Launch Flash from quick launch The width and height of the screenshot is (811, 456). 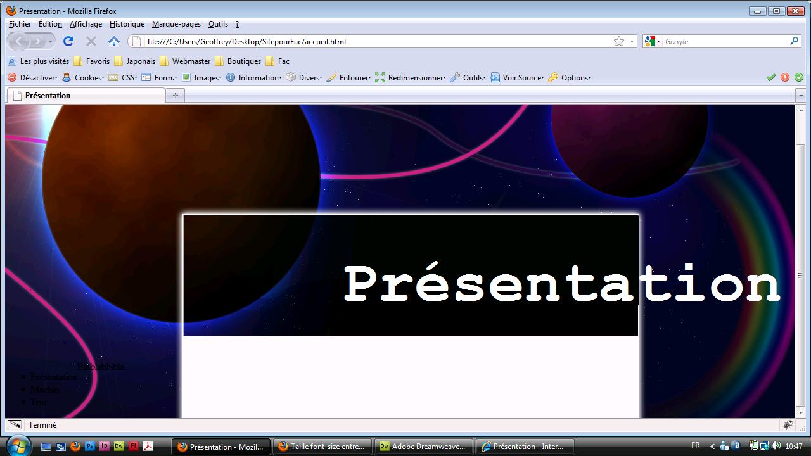133,446
